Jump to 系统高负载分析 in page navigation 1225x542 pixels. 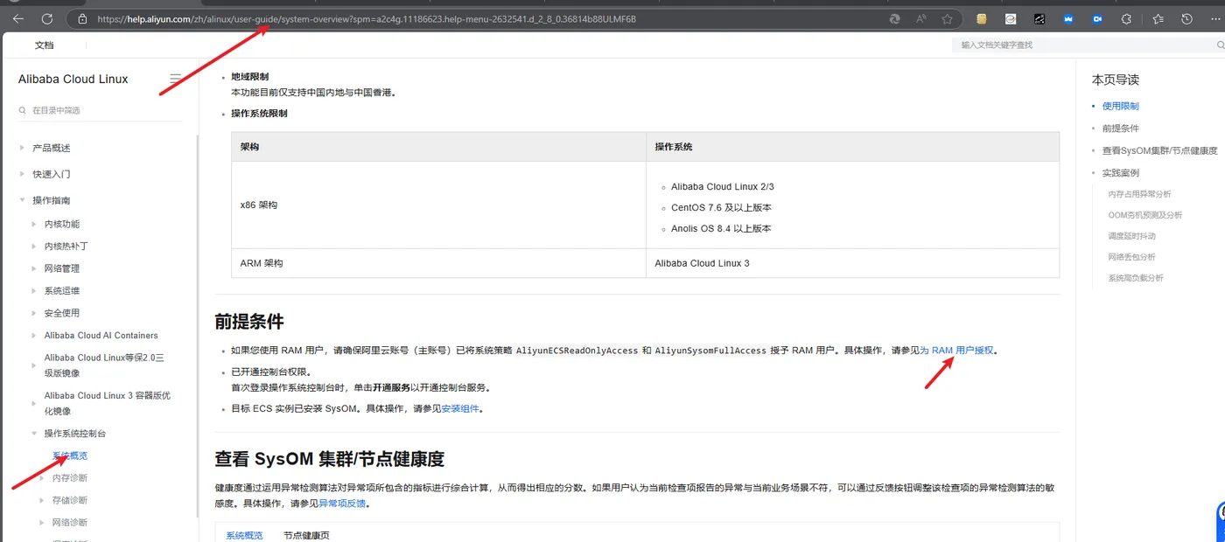pyautogui.click(x=1136, y=278)
